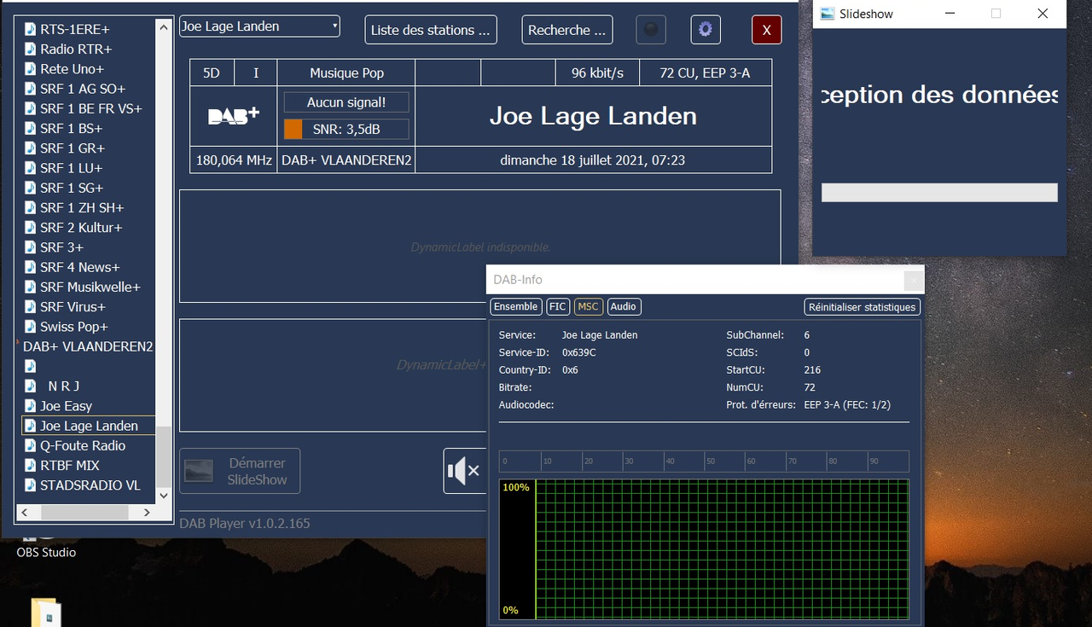Collapse the DAB+ VLAANDEREN2 ensemble node

(18, 342)
